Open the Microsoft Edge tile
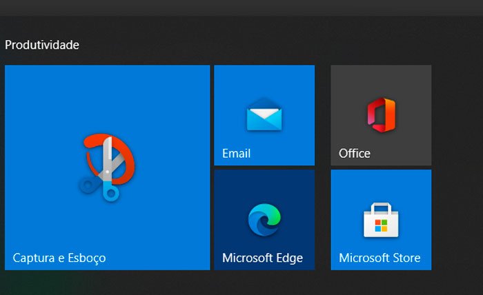Image resolution: width=483 pixels, height=295 pixels. tap(264, 220)
